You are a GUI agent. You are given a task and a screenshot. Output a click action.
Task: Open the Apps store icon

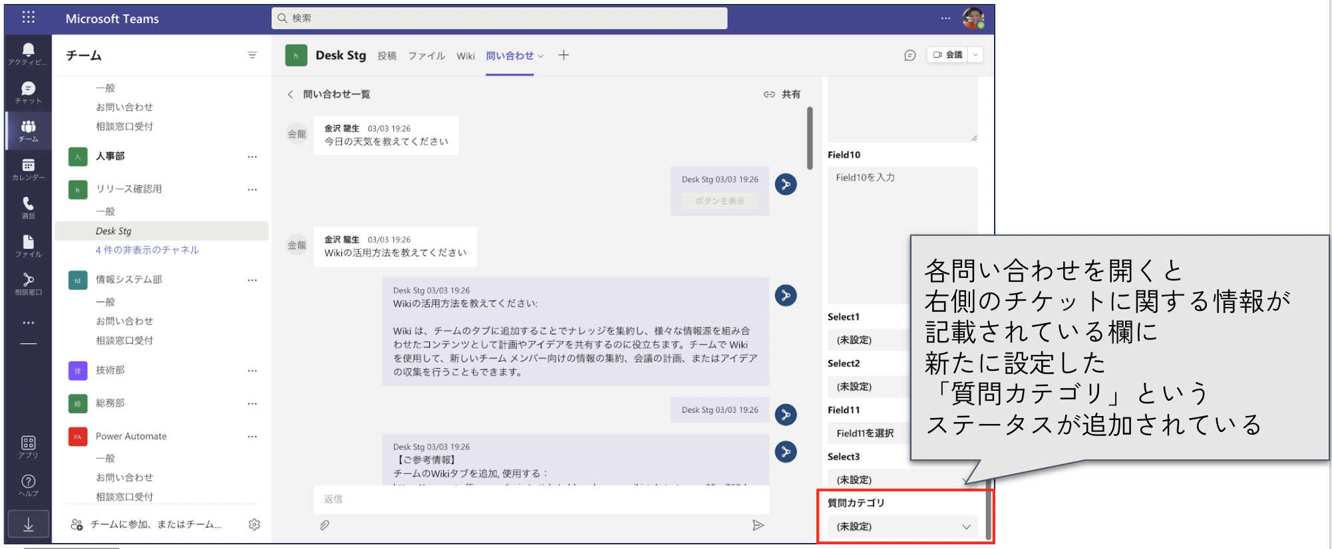click(28, 447)
